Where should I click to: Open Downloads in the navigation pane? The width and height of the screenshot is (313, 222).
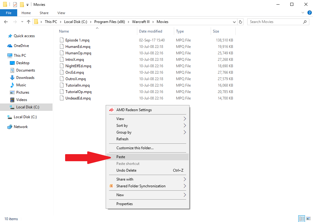pos(25,78)
